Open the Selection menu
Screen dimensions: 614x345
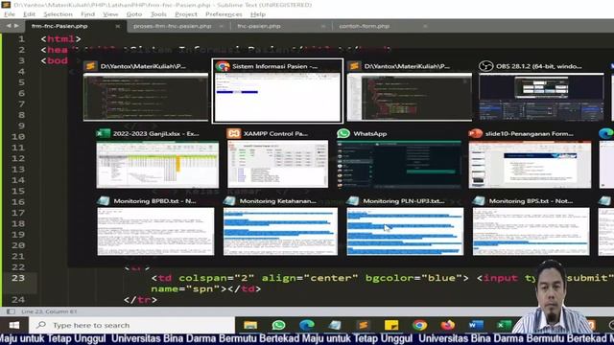[58, 14]
